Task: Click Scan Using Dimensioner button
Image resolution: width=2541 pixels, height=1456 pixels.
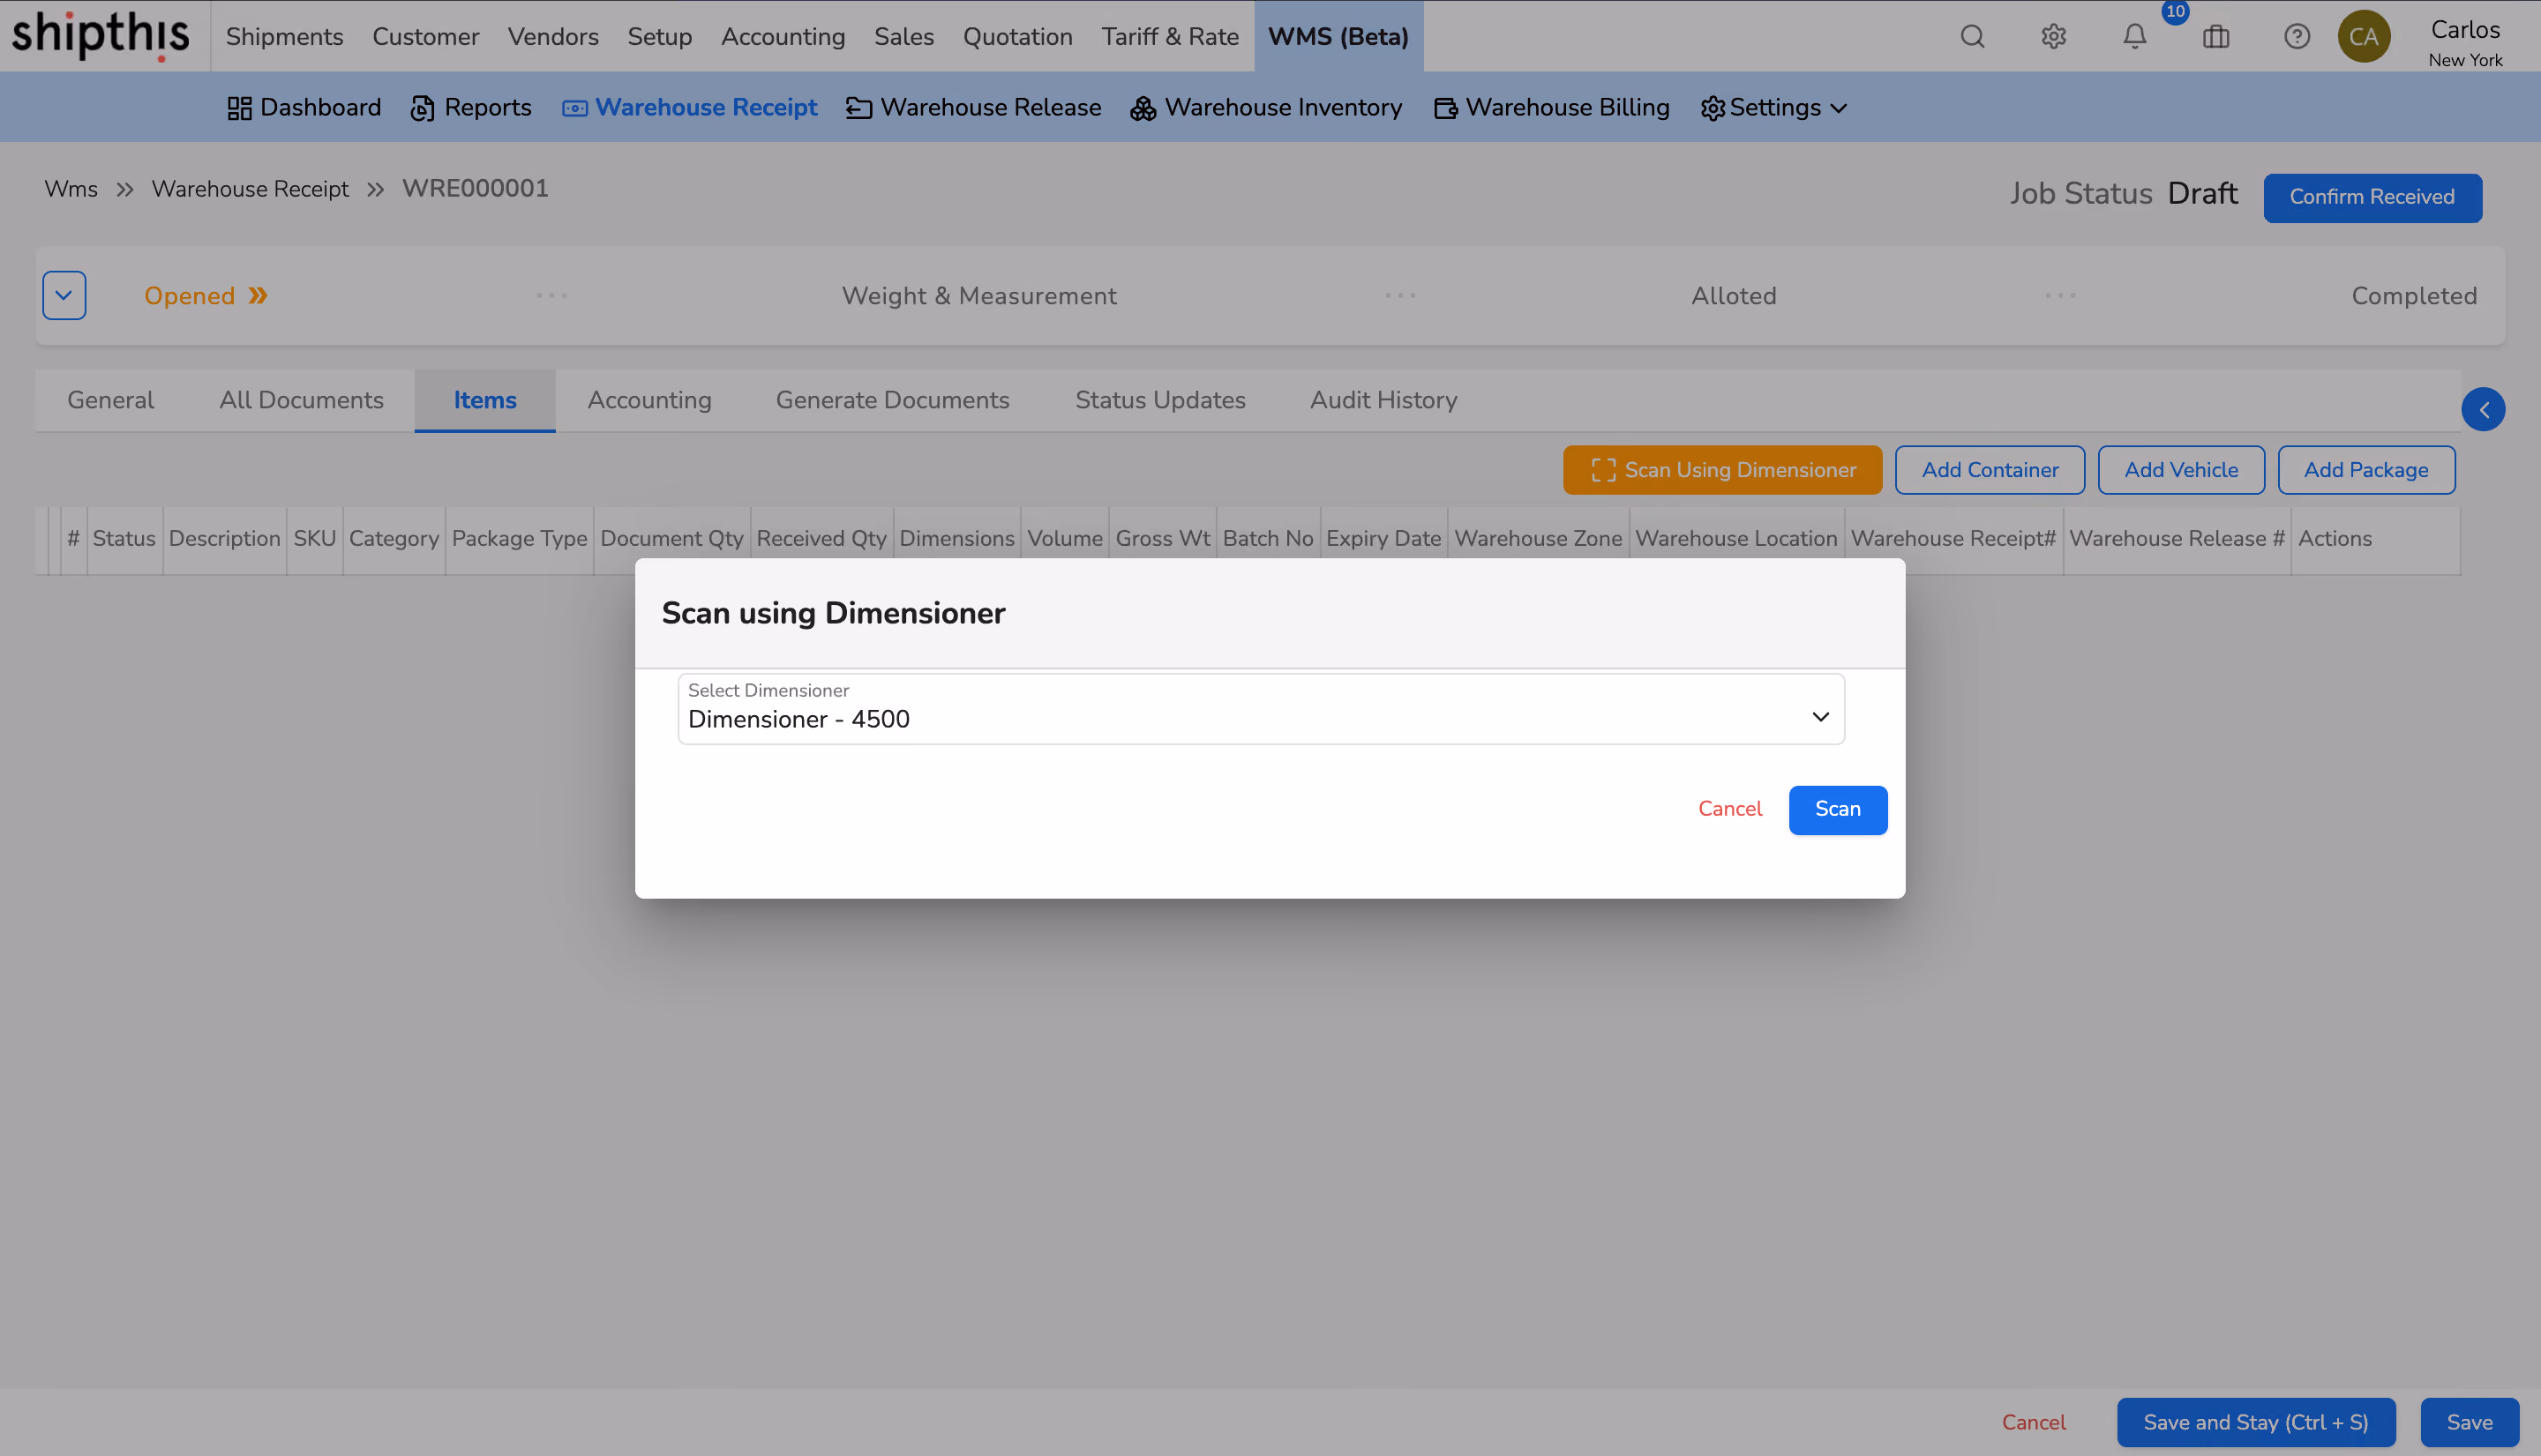Action: [x=1723, y=470]
